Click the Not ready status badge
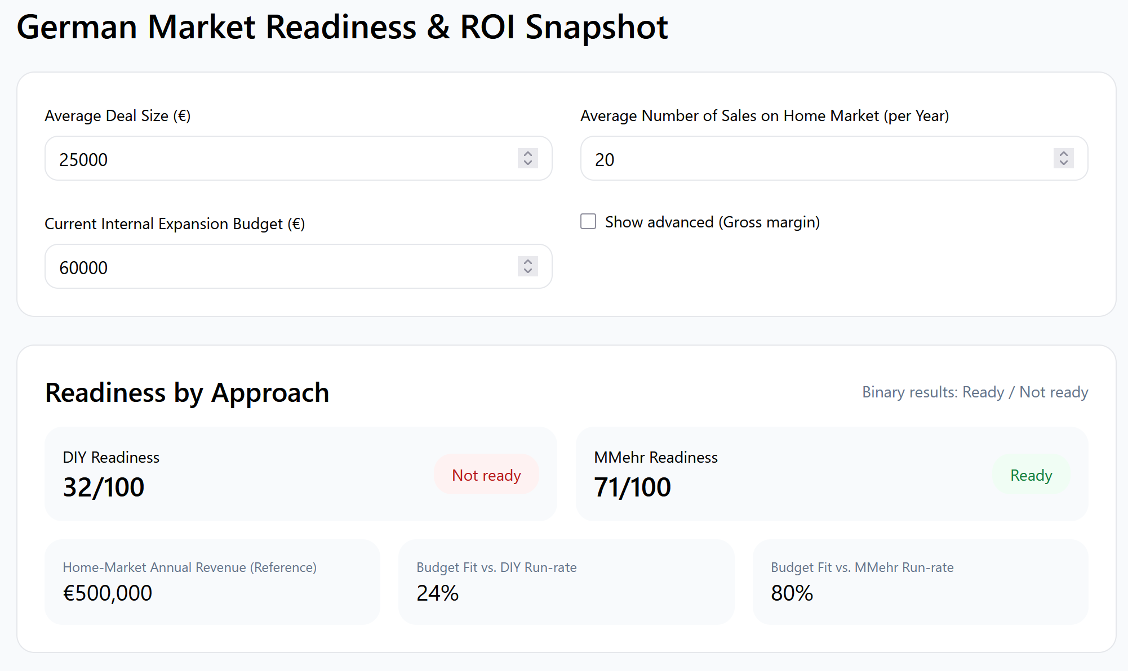 (486, 475)
